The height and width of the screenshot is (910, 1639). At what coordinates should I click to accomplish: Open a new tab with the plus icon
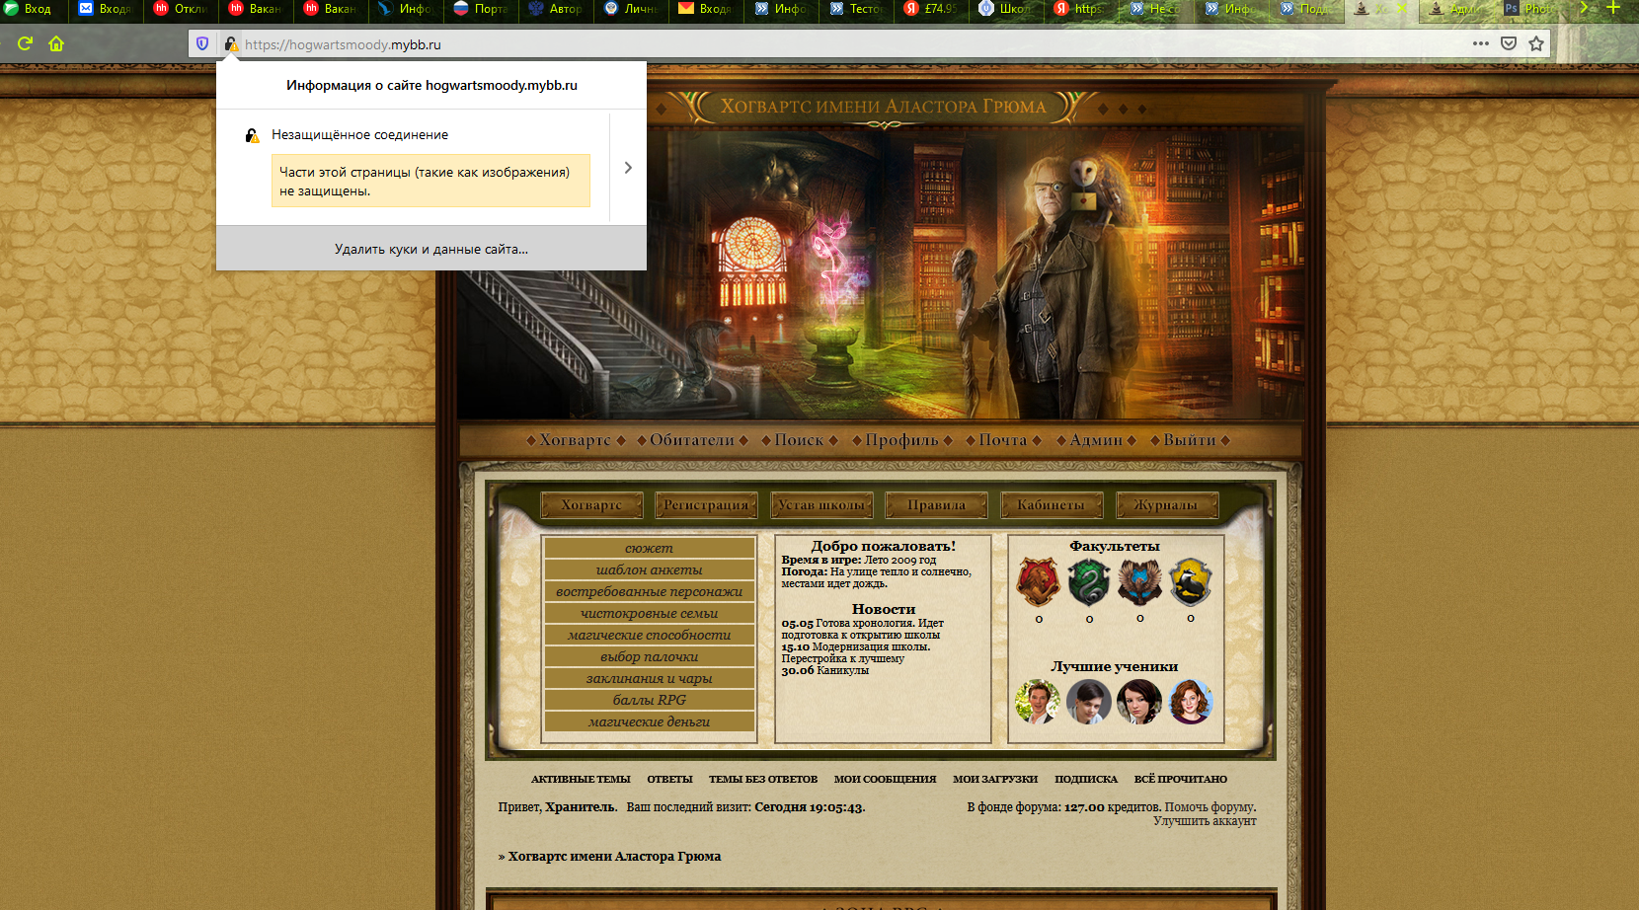pos(1613,8)
